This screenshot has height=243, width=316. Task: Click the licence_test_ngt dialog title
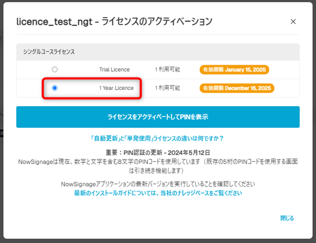click(x=114, y=22)
